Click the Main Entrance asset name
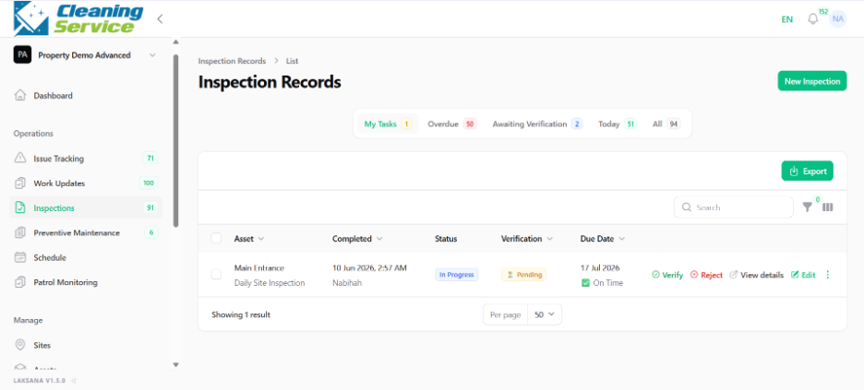864x390 pixels. (x=259, y=268)
